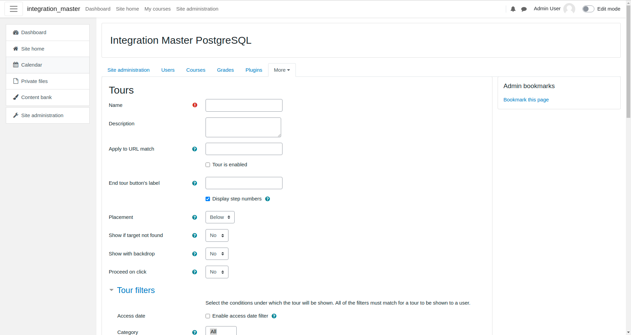Open the hamburger side drawer menu
Viewport: 631px width, 335px height.
pyautogui.click(x=14, y=9)
